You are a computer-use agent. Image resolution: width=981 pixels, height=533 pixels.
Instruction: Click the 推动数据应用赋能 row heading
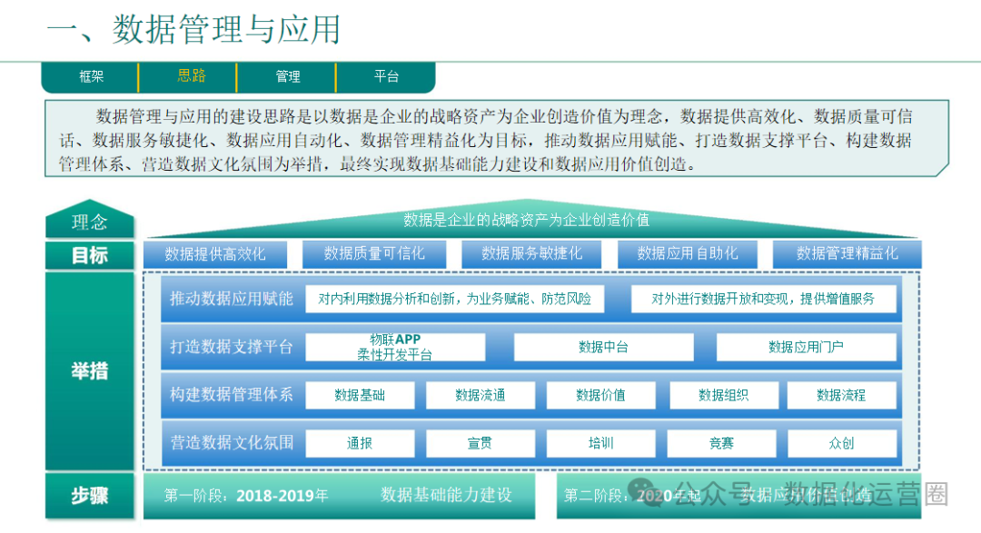(232, 299)
